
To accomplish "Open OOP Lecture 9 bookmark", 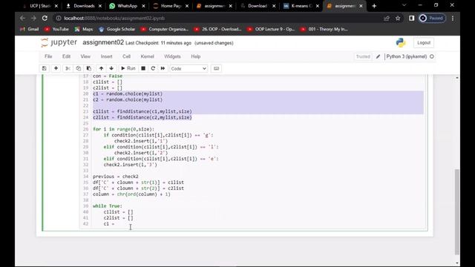I will pyautogui.click(x=271, y=30).
